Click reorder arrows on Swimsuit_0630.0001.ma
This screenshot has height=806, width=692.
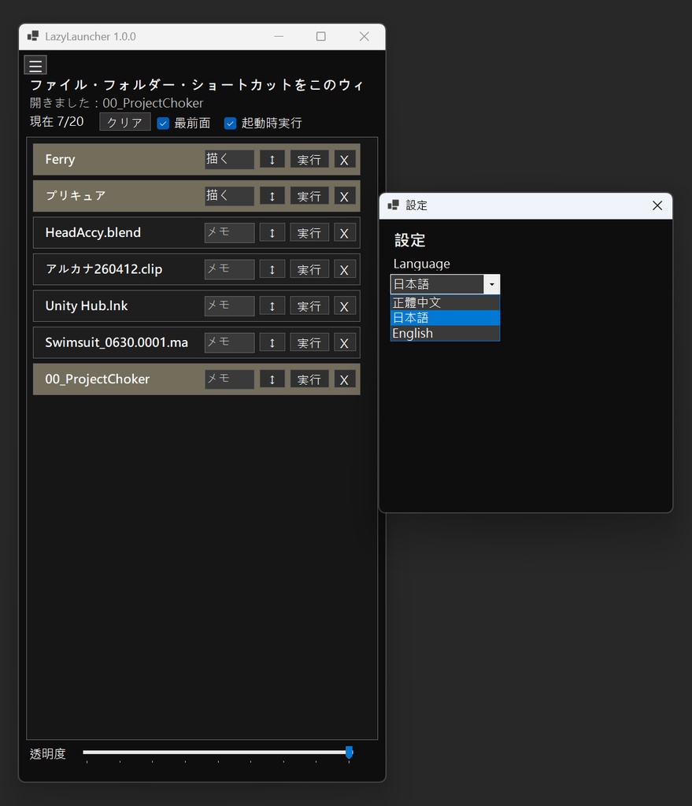point(272,342)
